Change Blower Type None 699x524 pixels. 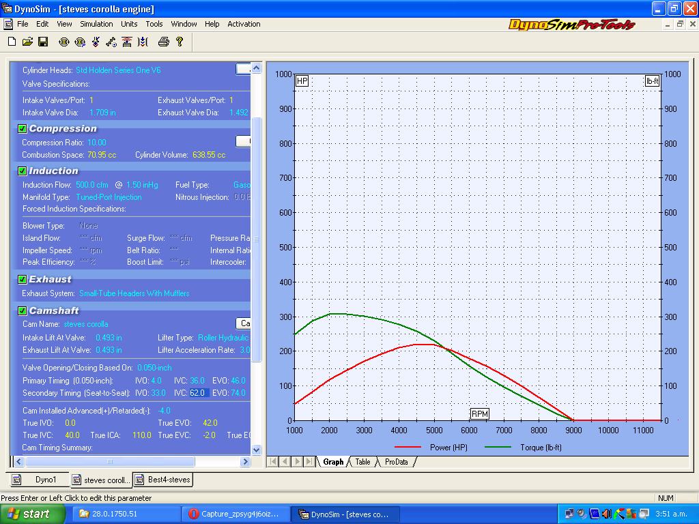(x=88, y=225)
